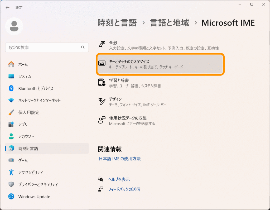Open キーとタッチのカスタマイズ settings
This screenshot has height=210, width=270.
pos(160,64)
